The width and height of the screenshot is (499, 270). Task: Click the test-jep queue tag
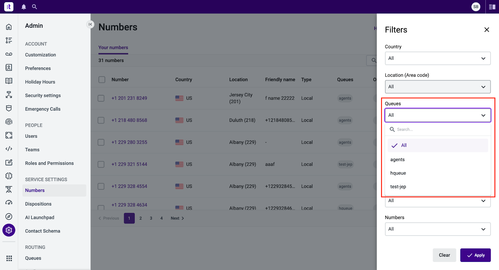pyautogui.click(x=345, y=164)
